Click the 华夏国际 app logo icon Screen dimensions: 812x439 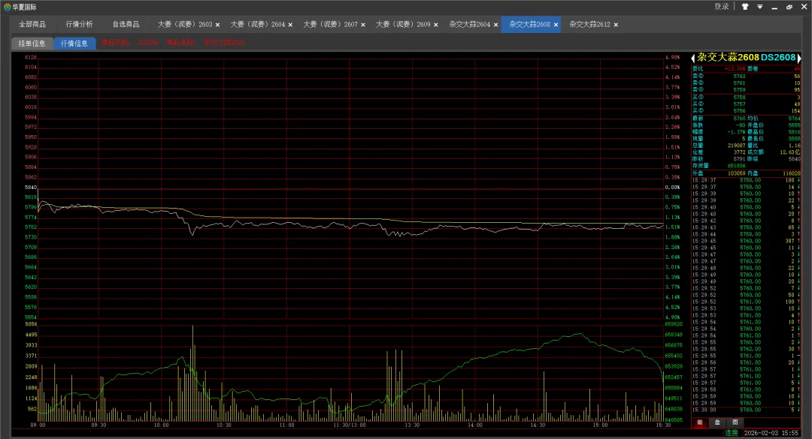pos(7,8)
